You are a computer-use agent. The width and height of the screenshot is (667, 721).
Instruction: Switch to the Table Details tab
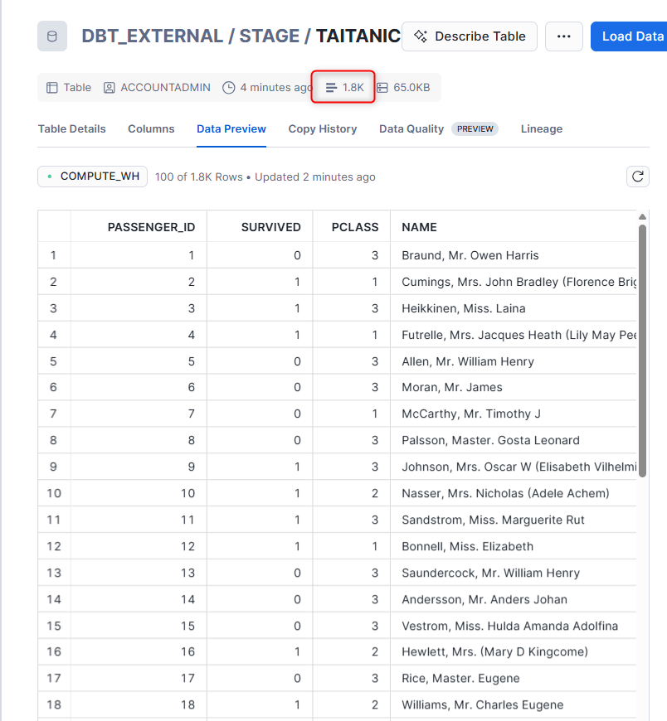72,128
